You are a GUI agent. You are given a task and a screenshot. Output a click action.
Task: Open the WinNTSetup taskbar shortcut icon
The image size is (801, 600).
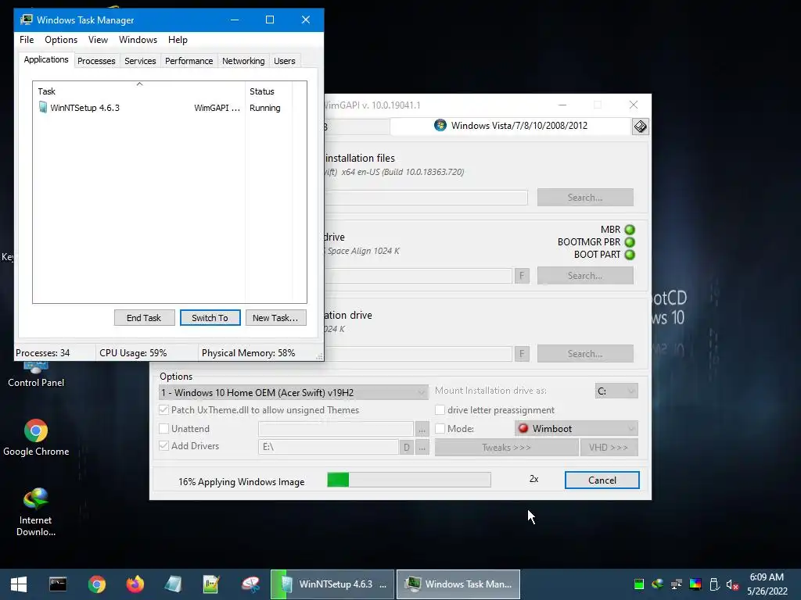pyautogui.click(x=173, y=584)
